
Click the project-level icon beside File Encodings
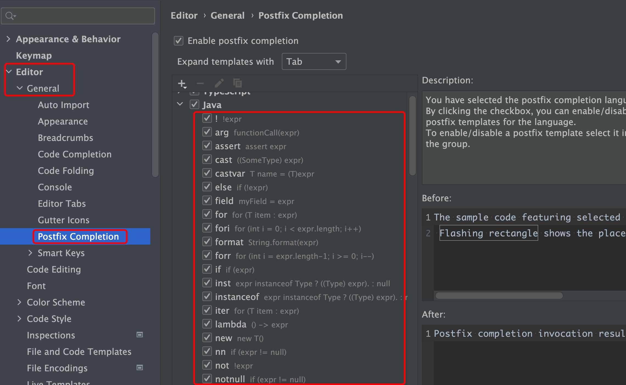click(140, 368)
